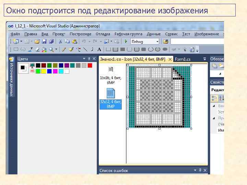
Task: Click the New Project toolbar icon
Action: click(16, 41)
